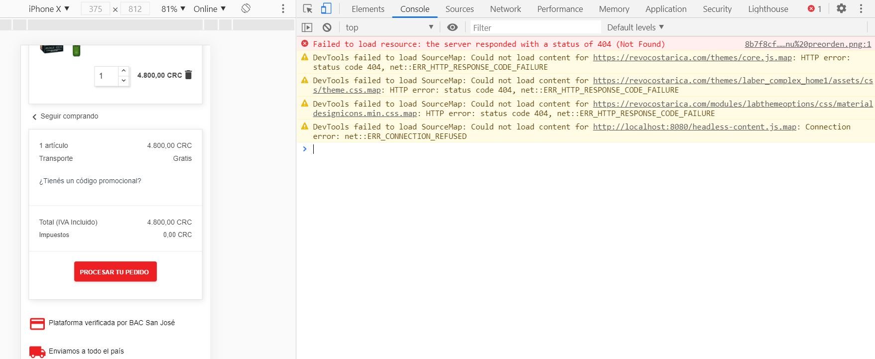Screen dimensions: 875x359
Task: Open the iPhone X device dropdown
Action: click(x=49, y=9)
